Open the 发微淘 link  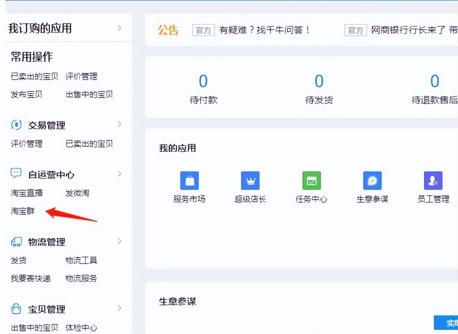[77, 193]
